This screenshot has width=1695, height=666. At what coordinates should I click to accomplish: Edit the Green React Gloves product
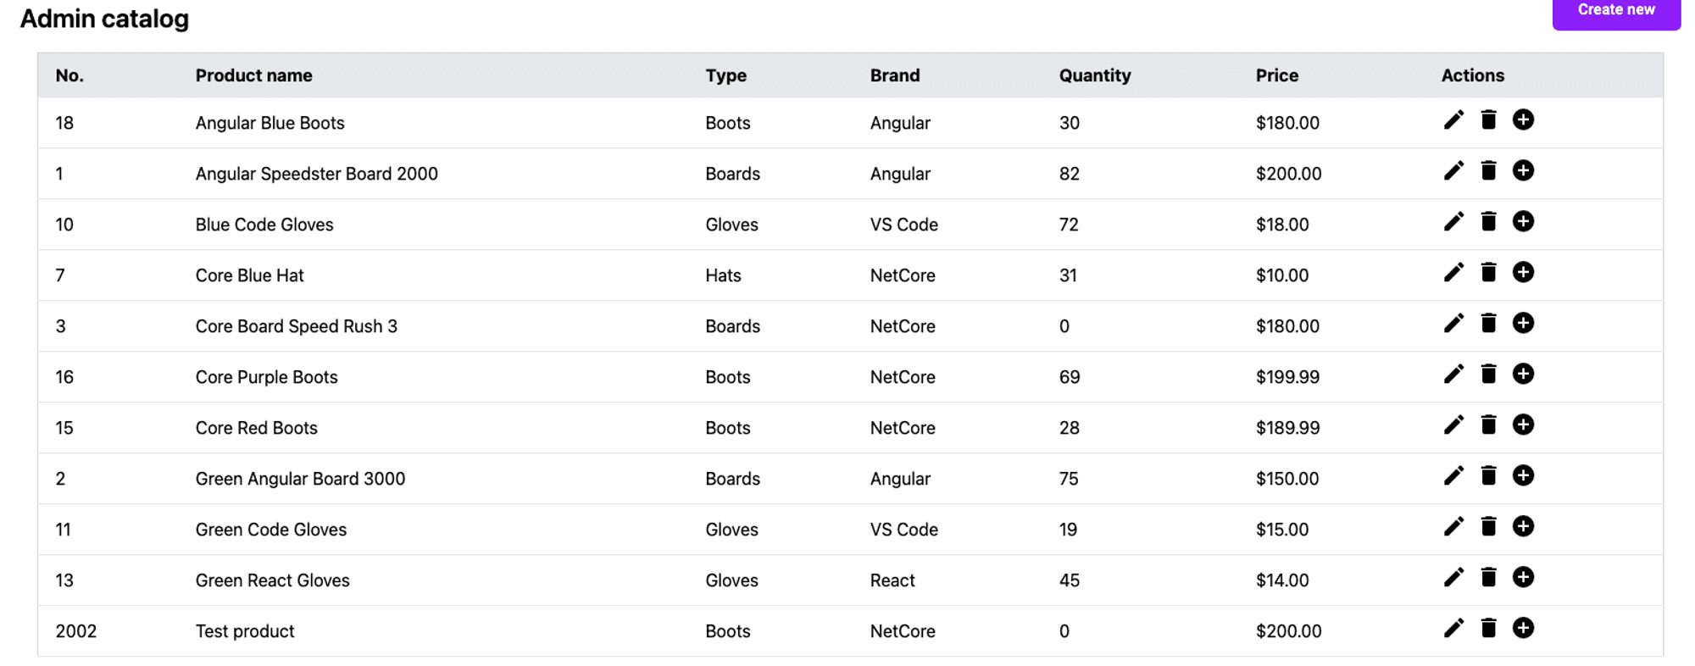click(x=1453, y=578)
